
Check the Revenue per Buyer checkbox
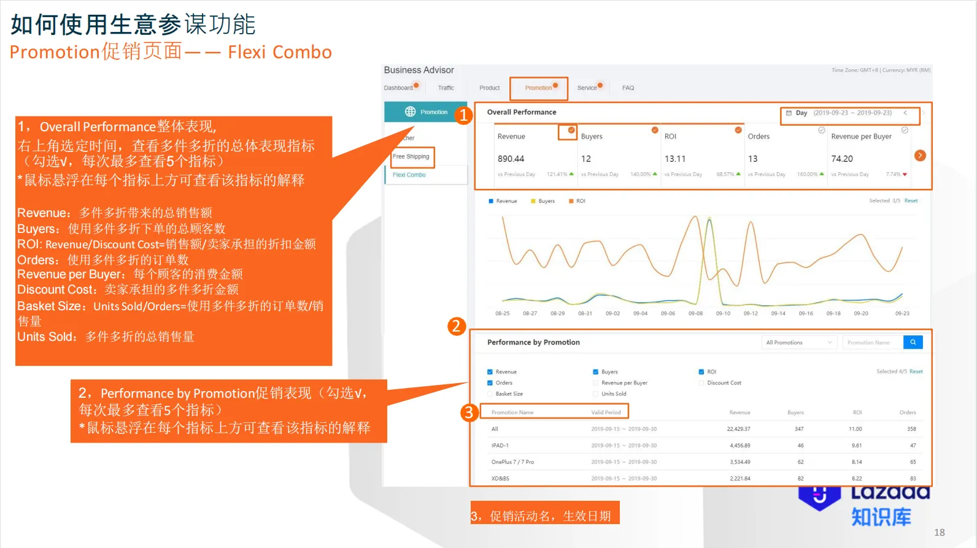[x=596, y=383]
